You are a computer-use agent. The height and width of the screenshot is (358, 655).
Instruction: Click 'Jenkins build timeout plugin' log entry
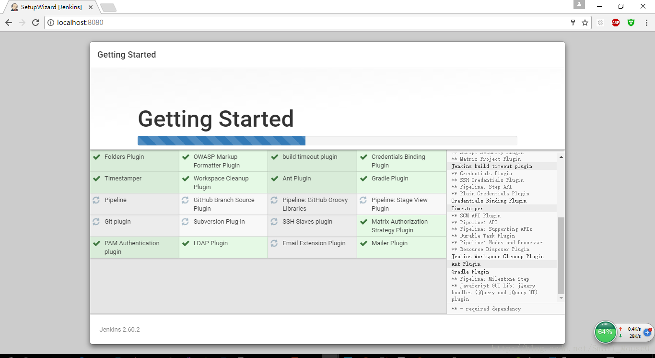tap(492, 166)
